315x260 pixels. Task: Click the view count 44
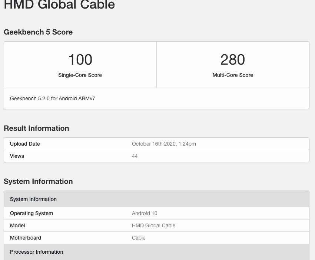[x=135, y=156]
